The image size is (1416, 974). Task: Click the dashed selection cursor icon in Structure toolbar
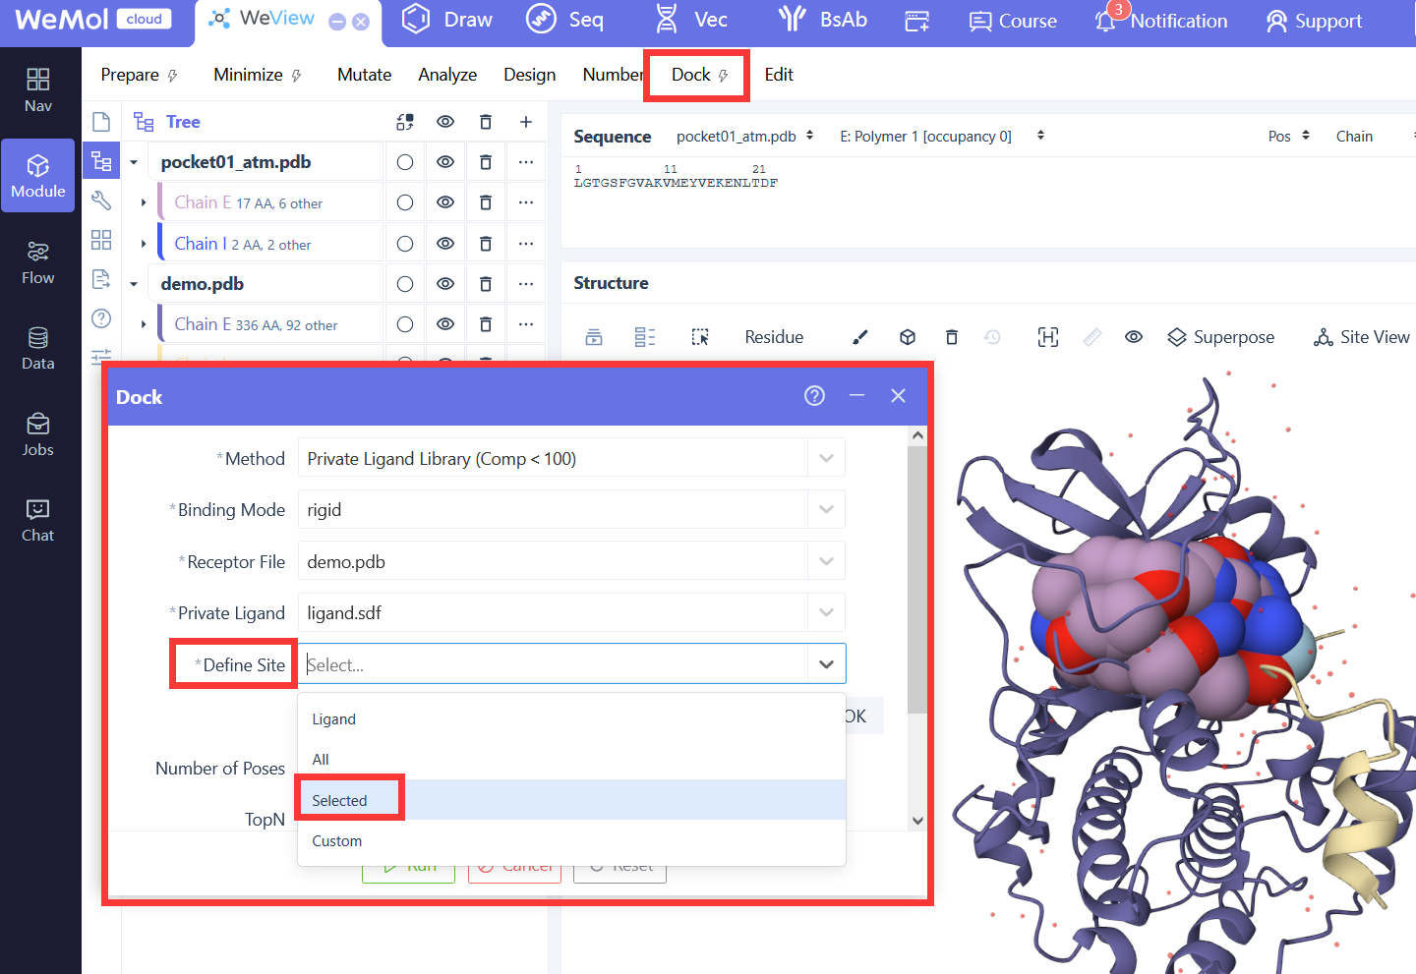700,337
